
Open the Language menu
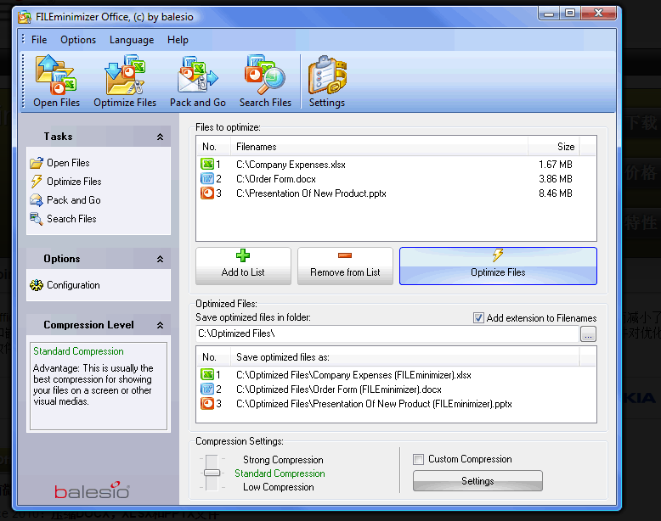[132, 40]
